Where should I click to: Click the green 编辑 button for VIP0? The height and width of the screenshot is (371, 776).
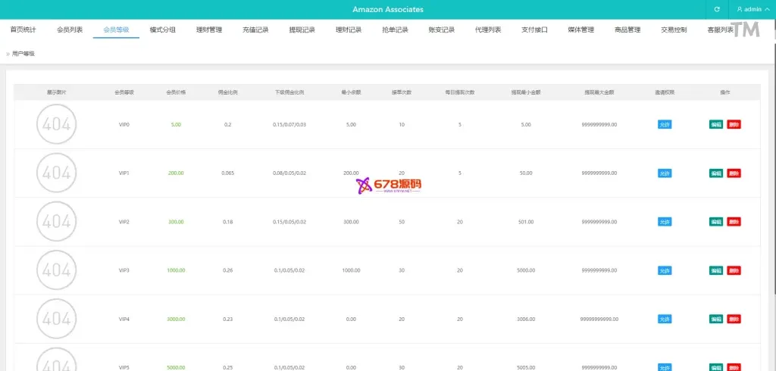(716, 124)
